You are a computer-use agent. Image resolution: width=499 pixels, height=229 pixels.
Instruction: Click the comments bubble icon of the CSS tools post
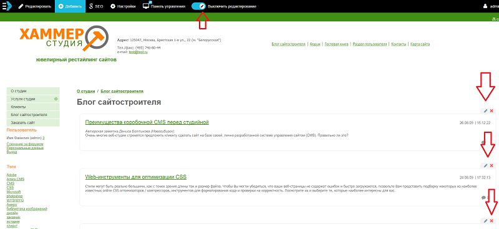(x=484, y=198)
